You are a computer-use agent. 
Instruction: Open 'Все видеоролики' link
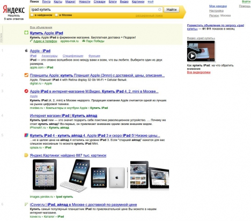[x=198, y=72]
